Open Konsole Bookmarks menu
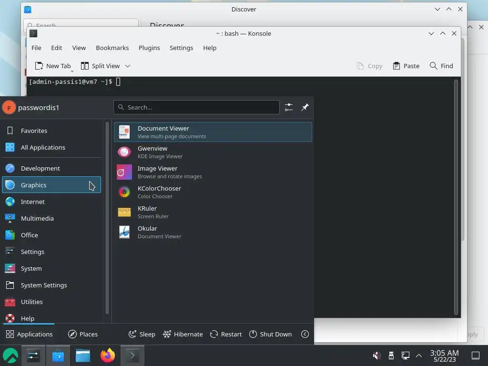 point(112,48)
